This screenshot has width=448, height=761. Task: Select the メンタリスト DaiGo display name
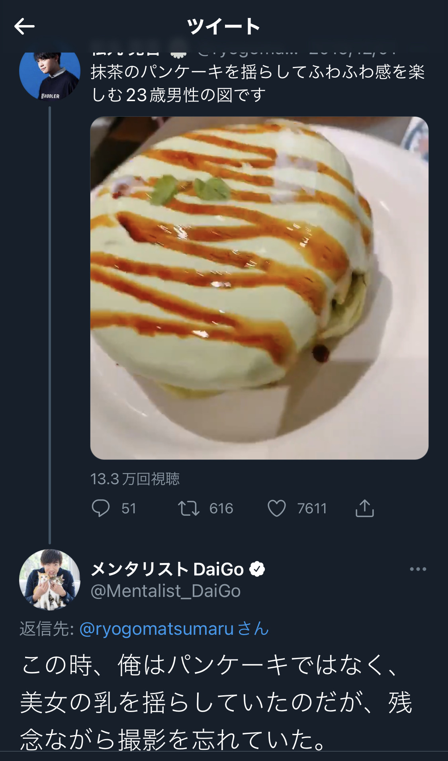167,569
